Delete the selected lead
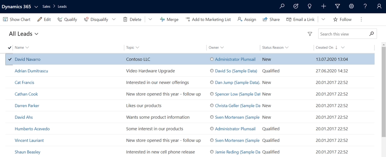386x157 pixels. pos(132,19)
